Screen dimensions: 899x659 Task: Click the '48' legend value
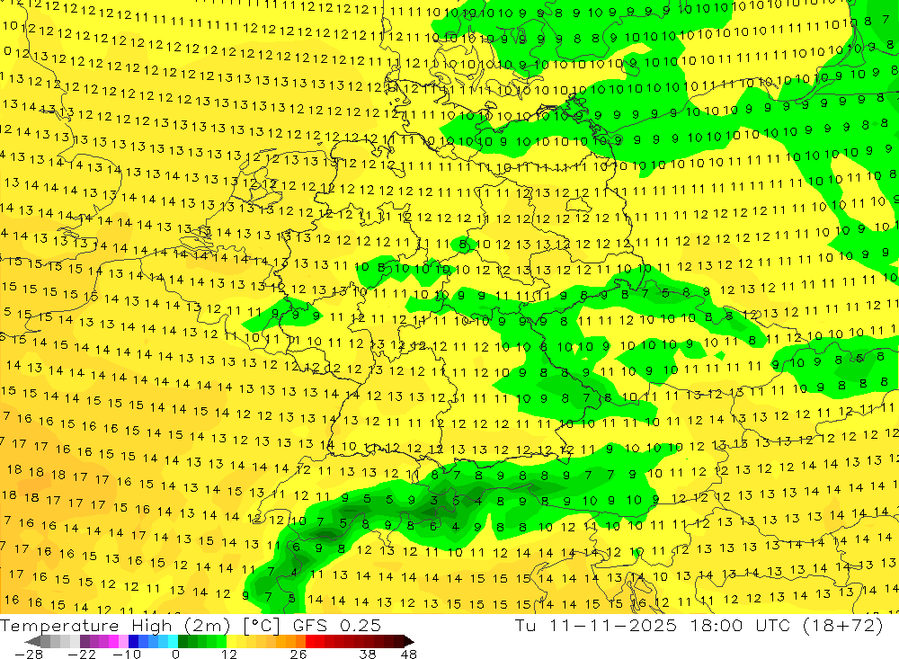(x=409, y=654)
